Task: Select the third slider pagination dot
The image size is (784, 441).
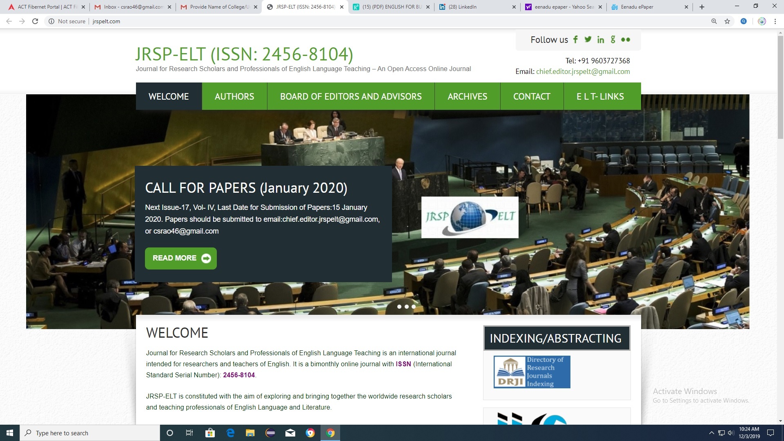Action: click(x=414, y=307)
